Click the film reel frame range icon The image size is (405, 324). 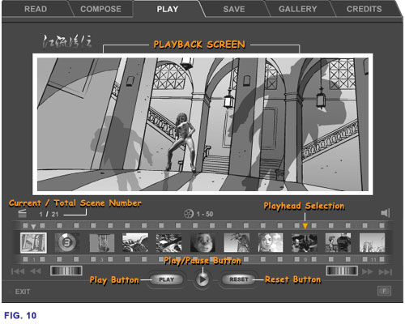189,214
